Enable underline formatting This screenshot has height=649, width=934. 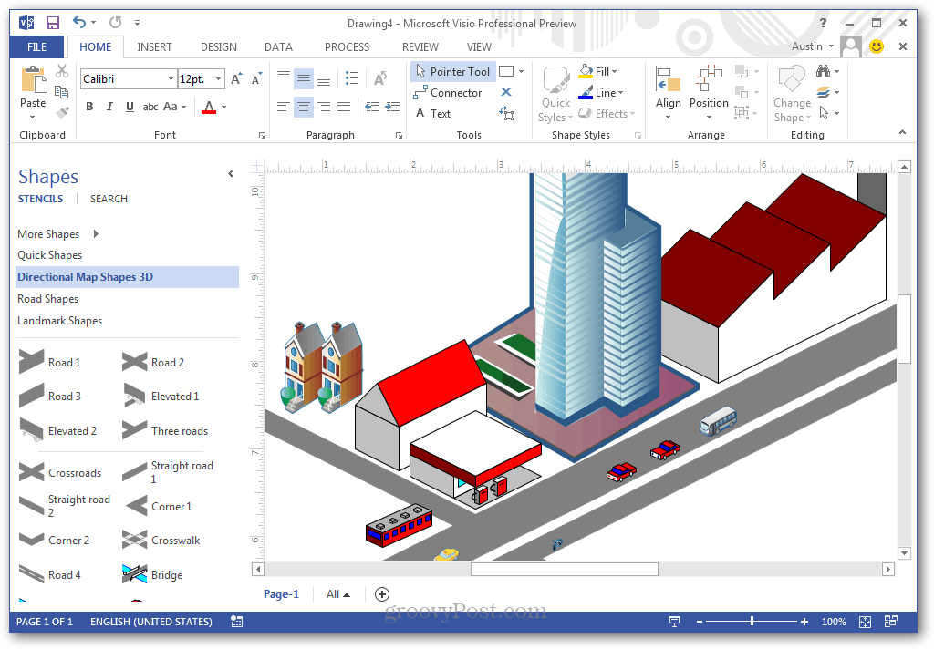tap(129, 106)
